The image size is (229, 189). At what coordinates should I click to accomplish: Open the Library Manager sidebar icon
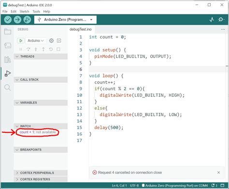8,60
